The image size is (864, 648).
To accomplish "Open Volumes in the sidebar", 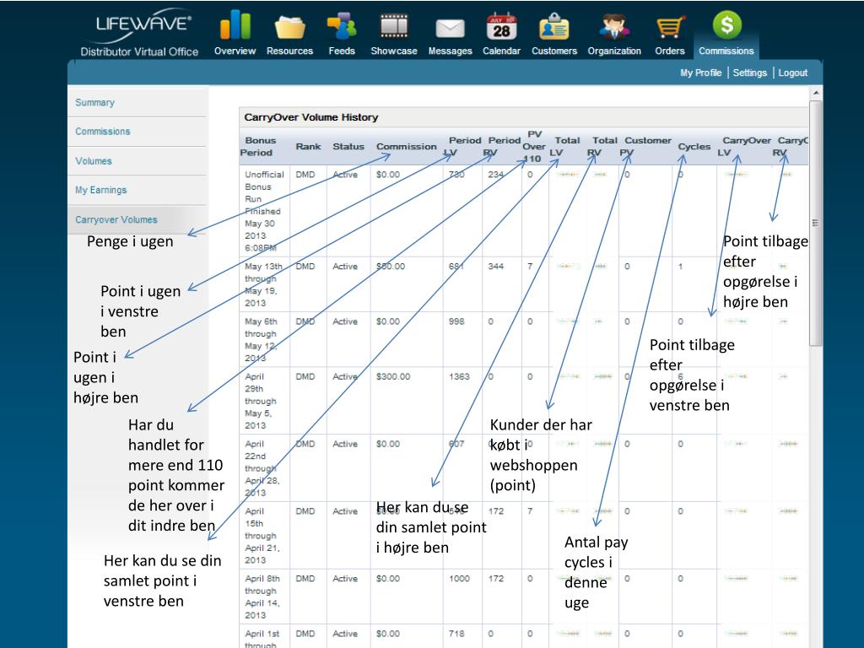I will pyautogui.click(x=94, y=161).
